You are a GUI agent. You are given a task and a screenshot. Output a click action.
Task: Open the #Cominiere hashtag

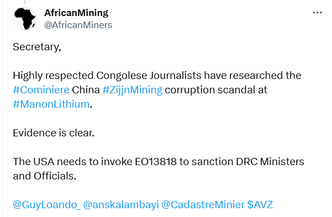(41, 90)
